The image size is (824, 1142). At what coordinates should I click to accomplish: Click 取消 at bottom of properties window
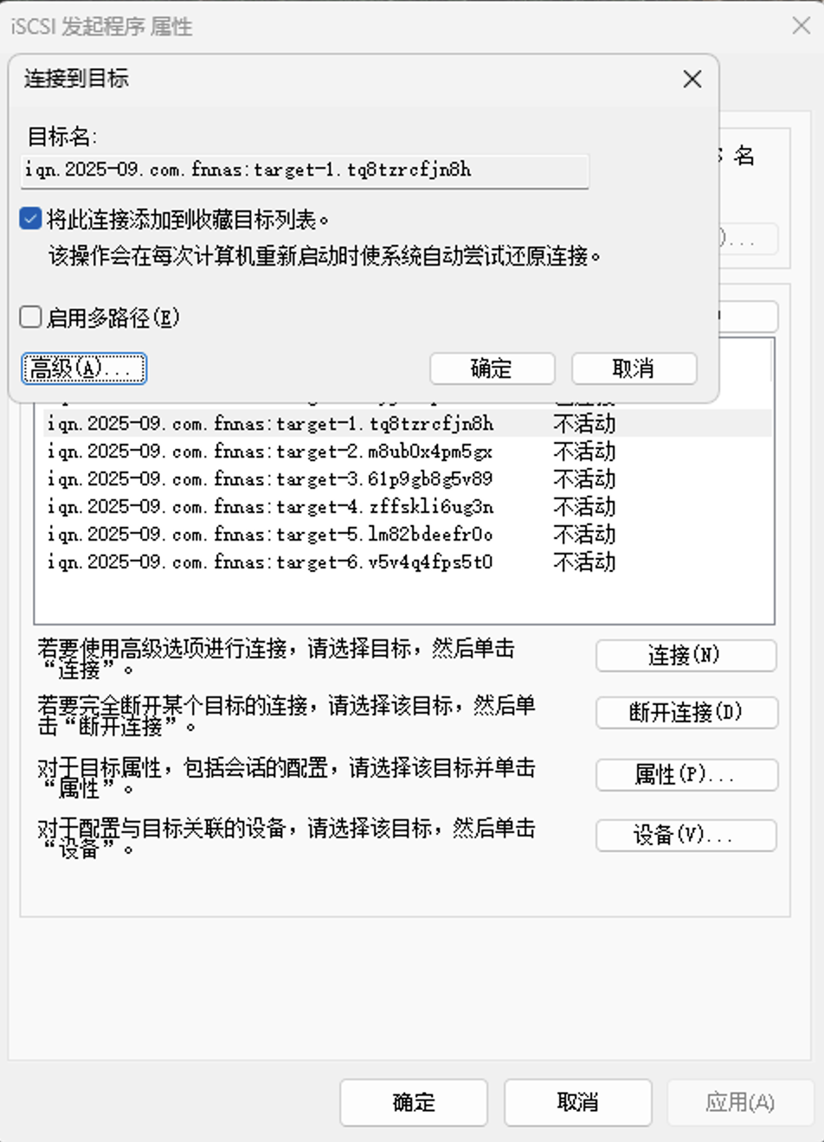pyautogui.click(x=577, y=1102)
